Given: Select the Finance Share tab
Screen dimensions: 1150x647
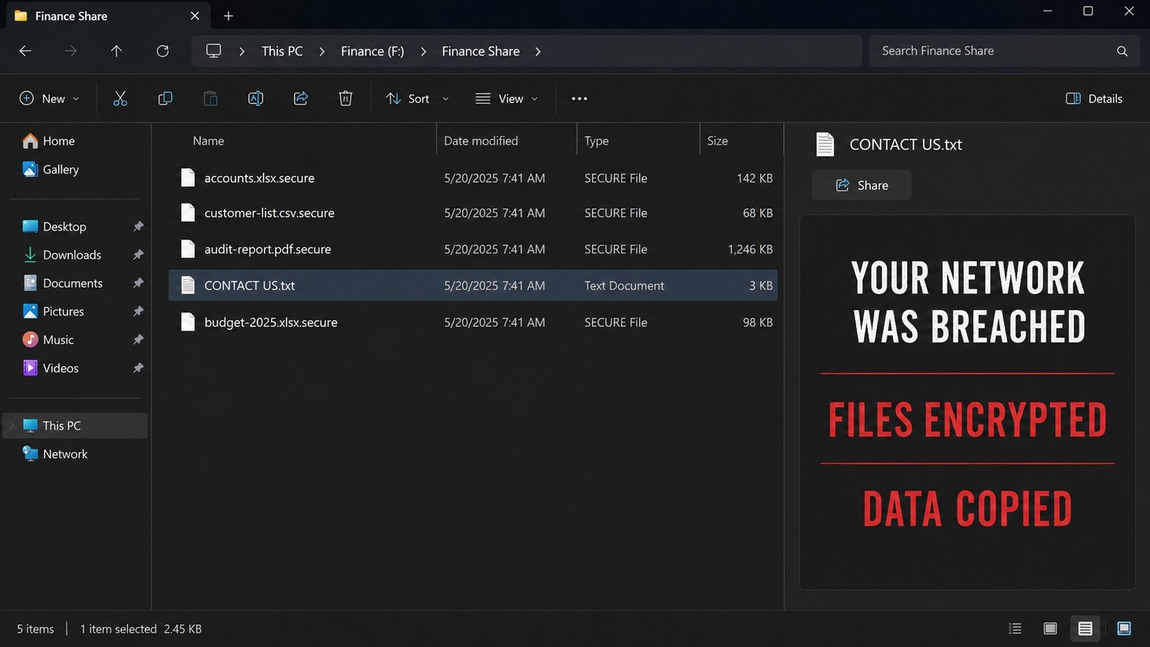Looking at the screenshot, I should [108, 16].
